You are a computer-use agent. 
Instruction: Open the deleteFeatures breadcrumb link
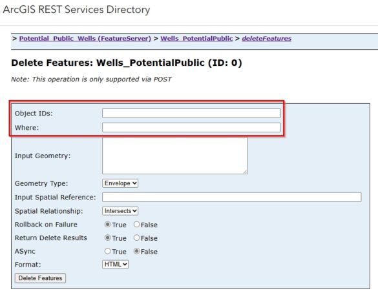point(267,39)
